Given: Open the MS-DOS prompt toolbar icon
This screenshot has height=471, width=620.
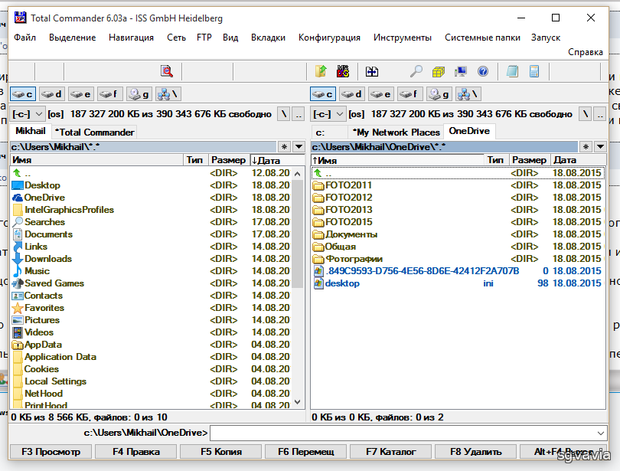Looking at the screenshot, I should click(x=343, y=71).
